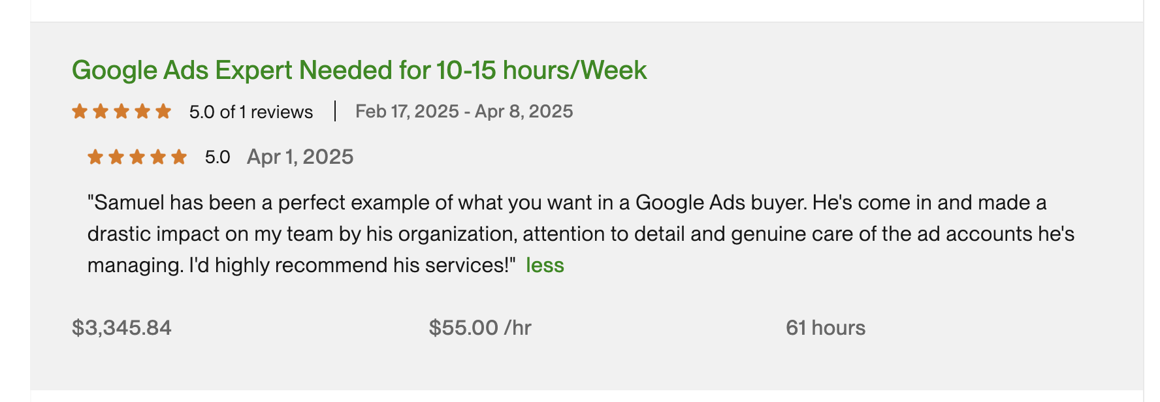
Task: Click the $3,345.84 total earnings amount
Action: point(123,328)
